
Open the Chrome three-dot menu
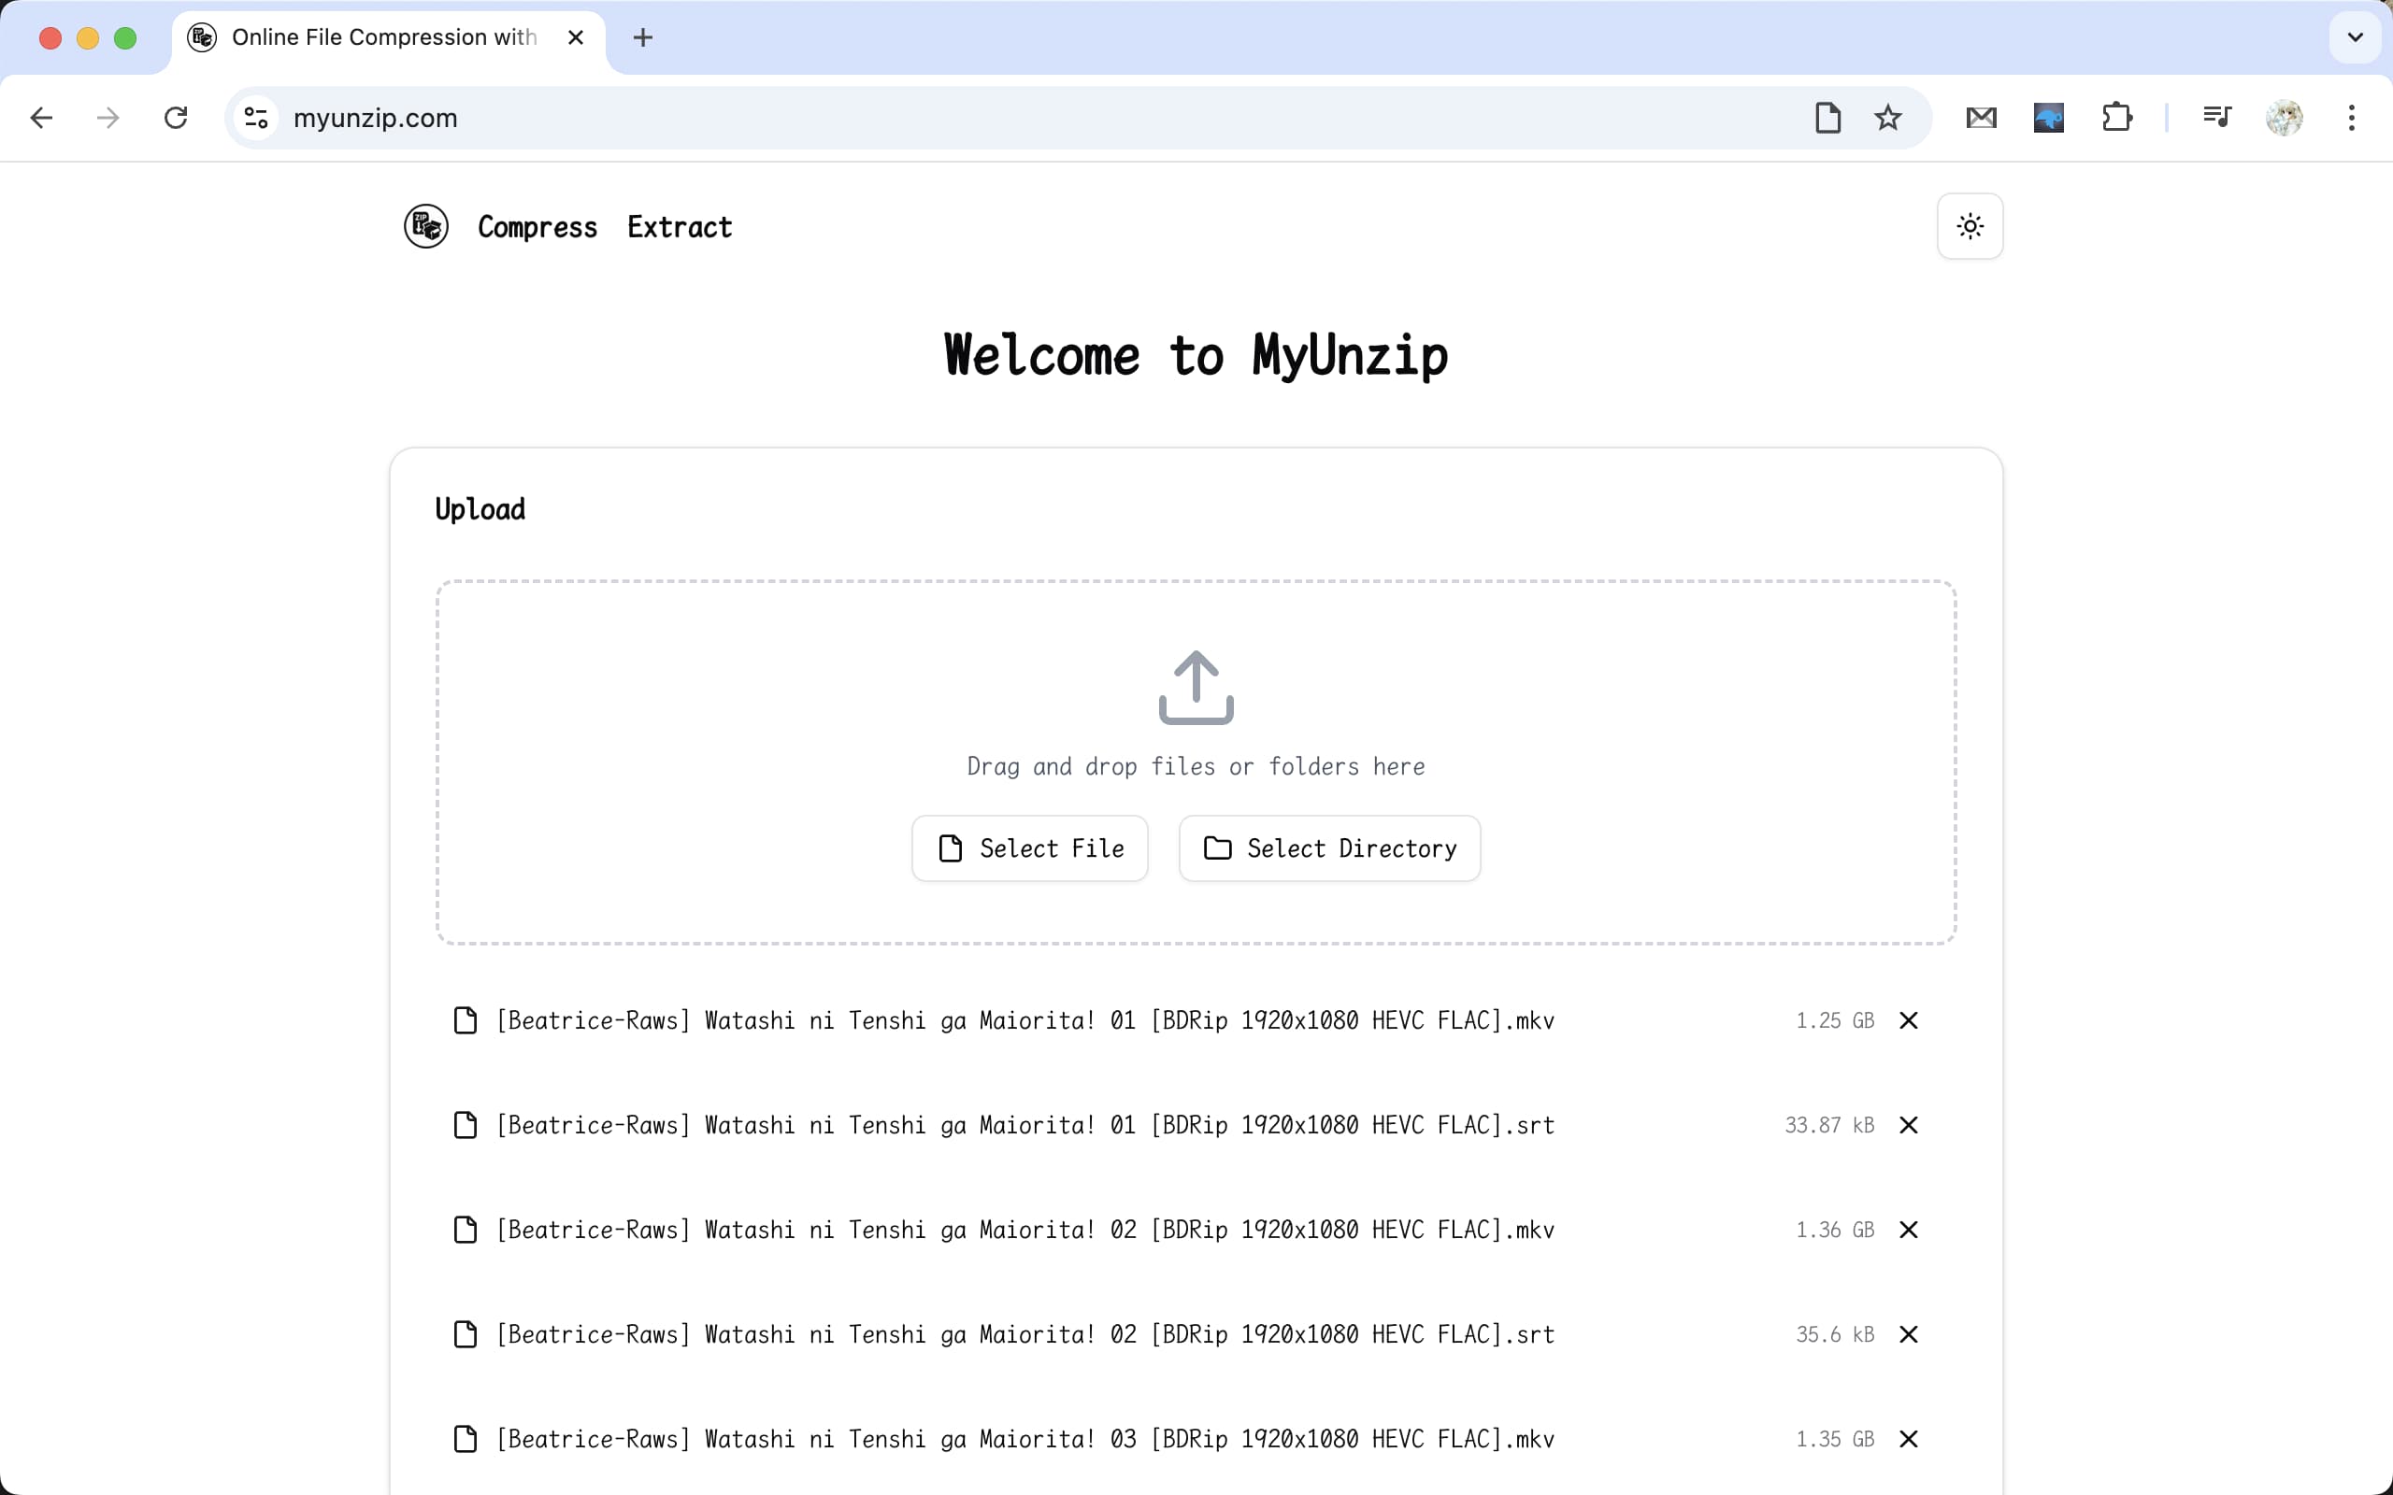coord(2352,118)
